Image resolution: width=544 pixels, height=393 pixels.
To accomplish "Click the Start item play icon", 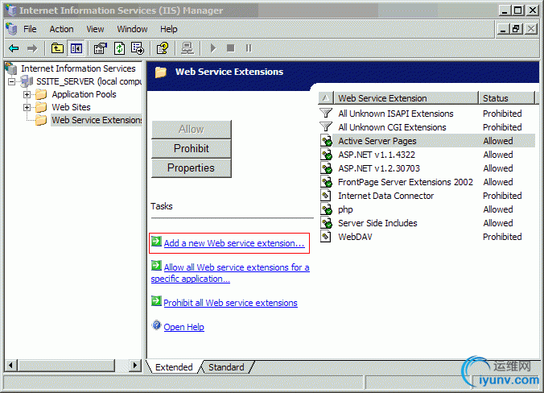I will [213, 48].
